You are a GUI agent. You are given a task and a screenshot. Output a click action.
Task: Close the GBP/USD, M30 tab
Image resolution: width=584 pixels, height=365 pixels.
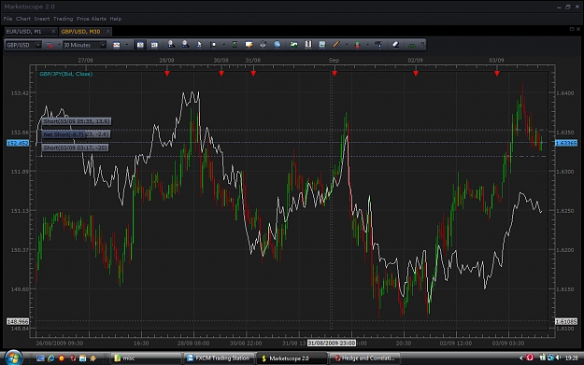[x=108, y=31]
